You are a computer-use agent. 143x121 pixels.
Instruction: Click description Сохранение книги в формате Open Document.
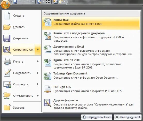pos(86,78)
